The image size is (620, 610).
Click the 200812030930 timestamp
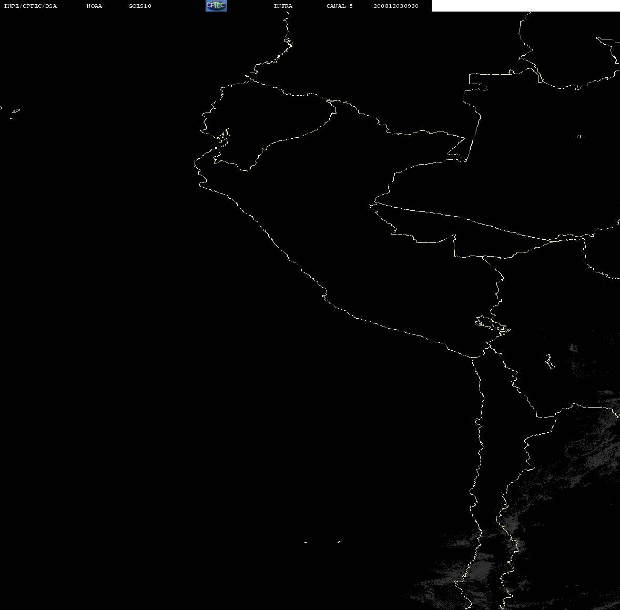pyautogui.click(x=396, y=6)
